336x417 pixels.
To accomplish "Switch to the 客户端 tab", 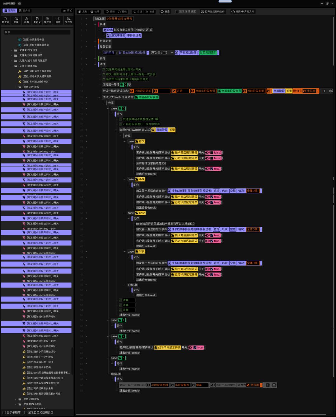I will pos(25,11).
